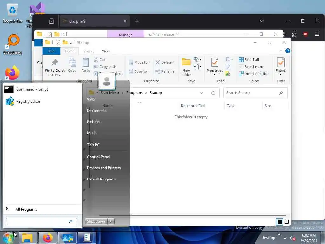This screenshot has width=325, height=244.
Task: Open Explorer help icon
Action: (x=288, y=51)
